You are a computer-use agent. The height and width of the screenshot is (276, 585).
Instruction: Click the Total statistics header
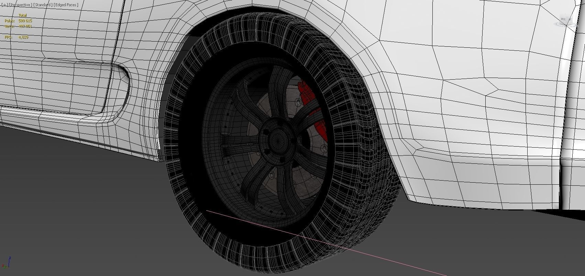tap(22, 15)
